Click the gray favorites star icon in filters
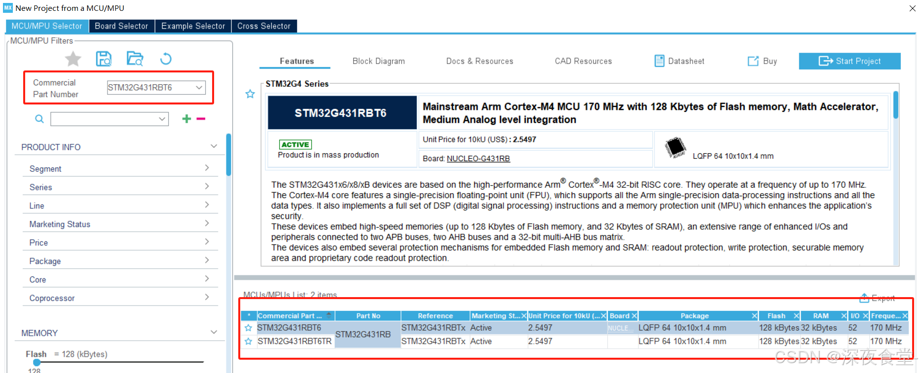Screen dimensions: 921x373 [73, 59]
